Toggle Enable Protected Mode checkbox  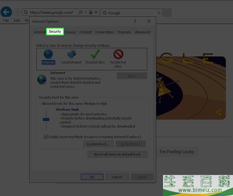pos(46,137)
